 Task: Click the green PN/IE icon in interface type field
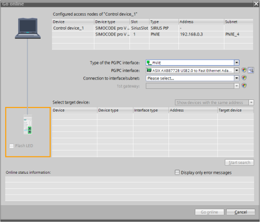click(x=149, y=63)
